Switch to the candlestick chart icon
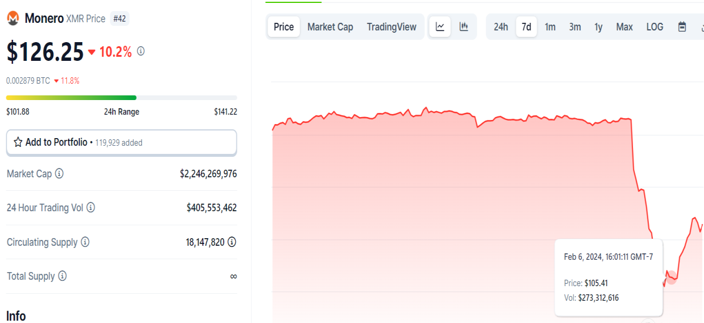This screenshot has width=704, height=323. pos(464,27)
